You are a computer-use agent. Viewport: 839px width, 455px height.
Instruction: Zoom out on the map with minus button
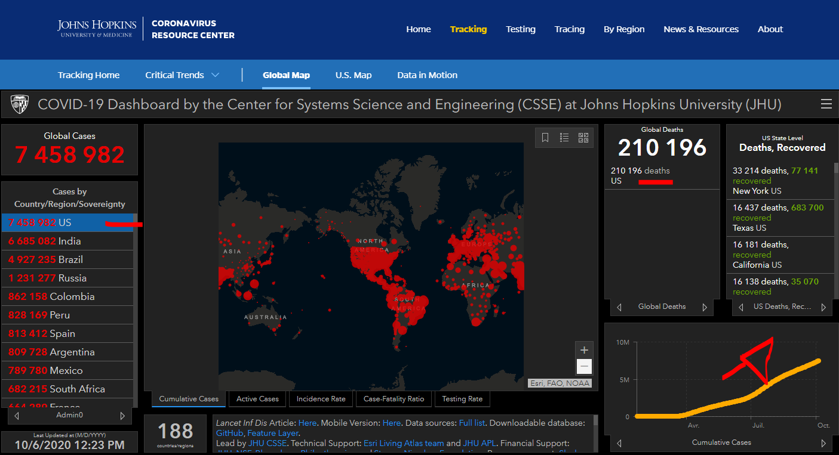point(585,367)
